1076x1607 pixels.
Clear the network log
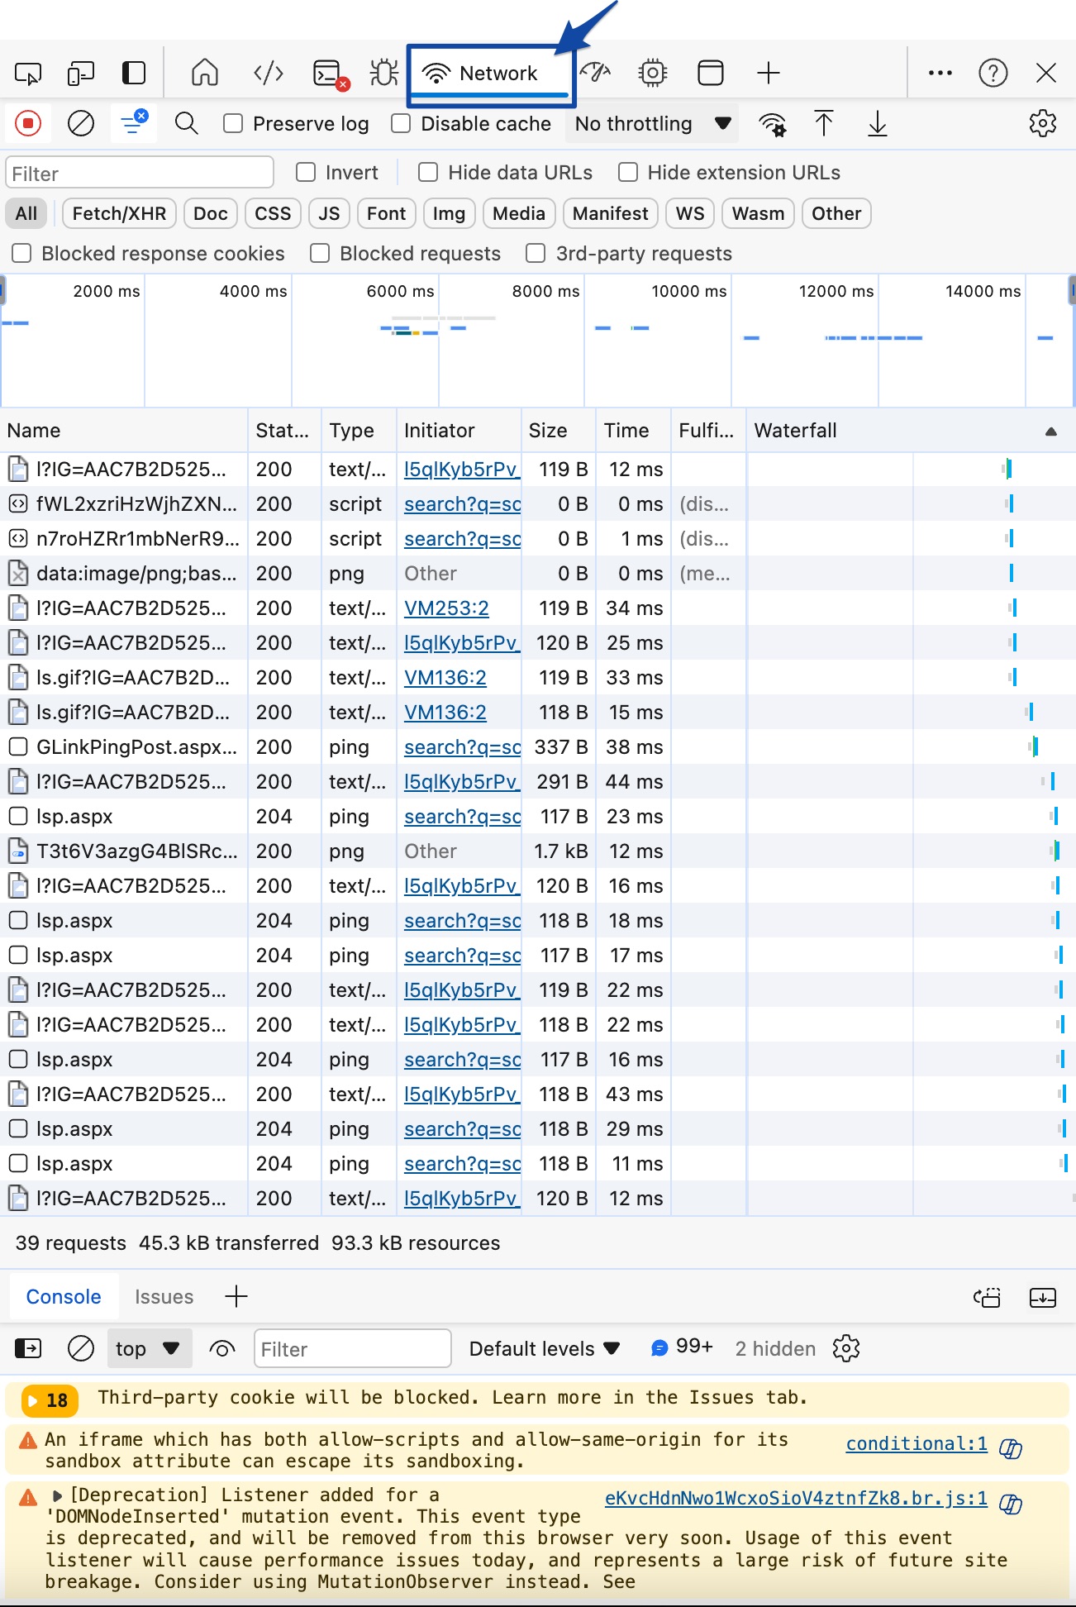pos(80,124)
